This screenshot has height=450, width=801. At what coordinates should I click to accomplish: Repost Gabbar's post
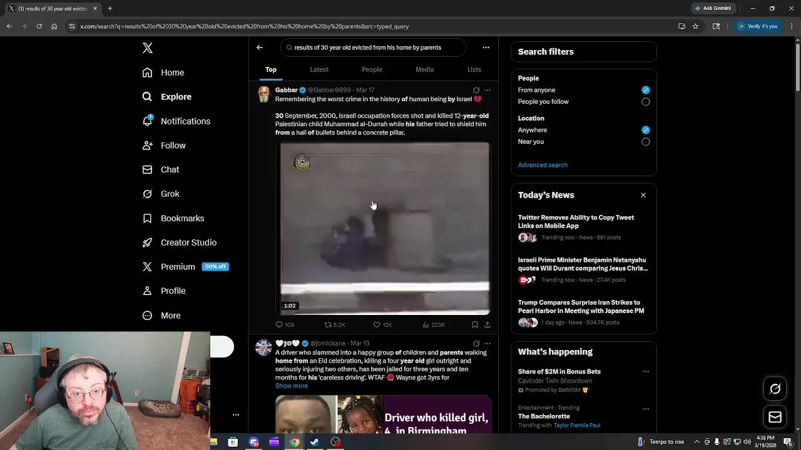coord(334,325)
